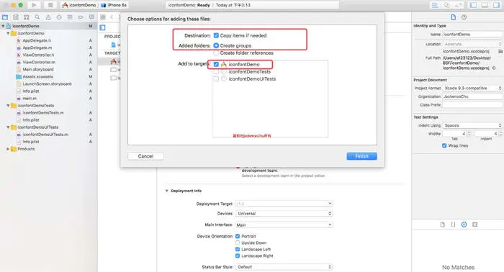Select Main.storyboard in navigator
Image resolution: width=504 pixels, height=272 pixels.
38,69
